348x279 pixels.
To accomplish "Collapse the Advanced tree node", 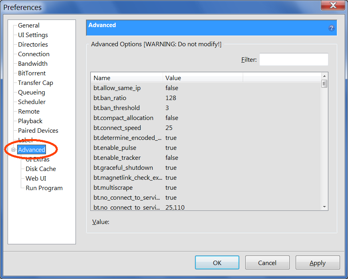I will [13, 150].
